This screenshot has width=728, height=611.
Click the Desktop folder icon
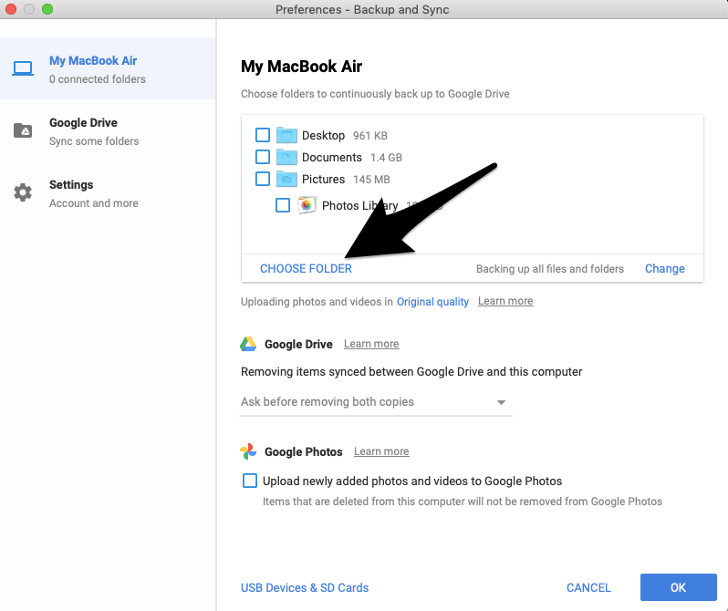(x=286, y=135)
